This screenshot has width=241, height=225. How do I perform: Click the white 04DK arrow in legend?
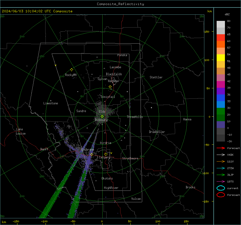tap(221, 155)
